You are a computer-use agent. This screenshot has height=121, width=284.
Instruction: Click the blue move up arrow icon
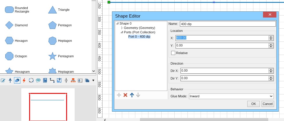[x=132, y=95]
